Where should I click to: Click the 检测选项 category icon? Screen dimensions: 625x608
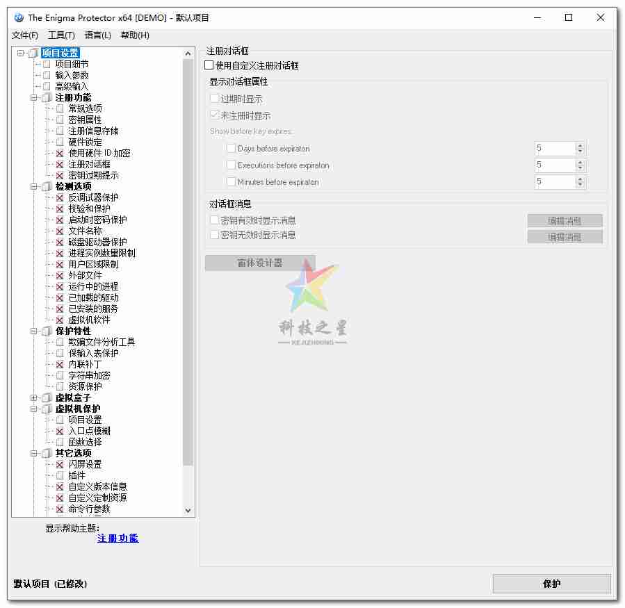point(47,186)
